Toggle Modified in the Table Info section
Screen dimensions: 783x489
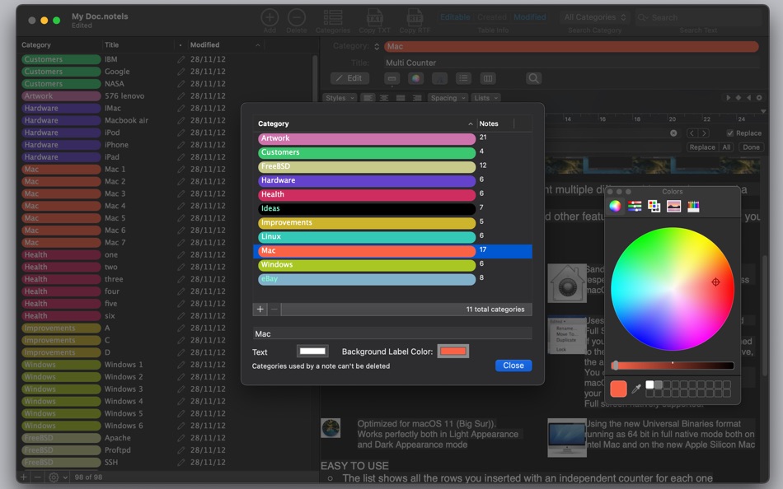tap(530, 16)
